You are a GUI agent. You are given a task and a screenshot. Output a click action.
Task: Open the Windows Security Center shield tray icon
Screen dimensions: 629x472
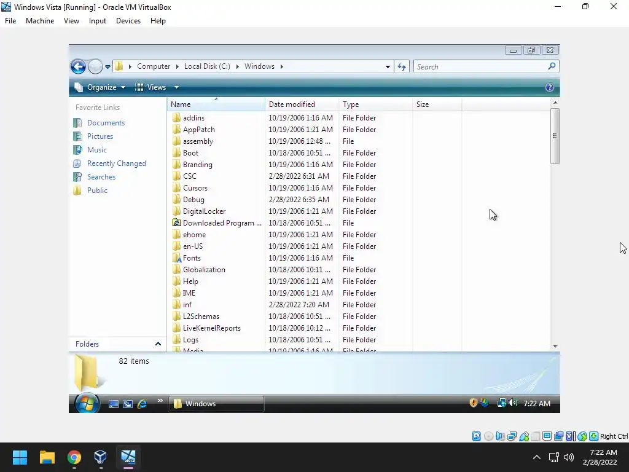[474, 403]
